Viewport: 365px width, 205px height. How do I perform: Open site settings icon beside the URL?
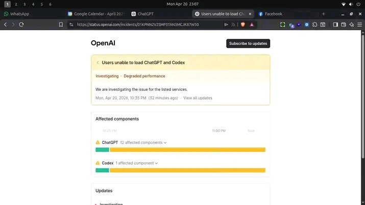pos(71,24)
